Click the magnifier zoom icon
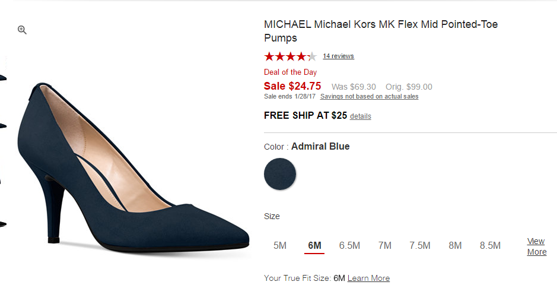Viewport: 557px width, 288px height. pos(22,30)
